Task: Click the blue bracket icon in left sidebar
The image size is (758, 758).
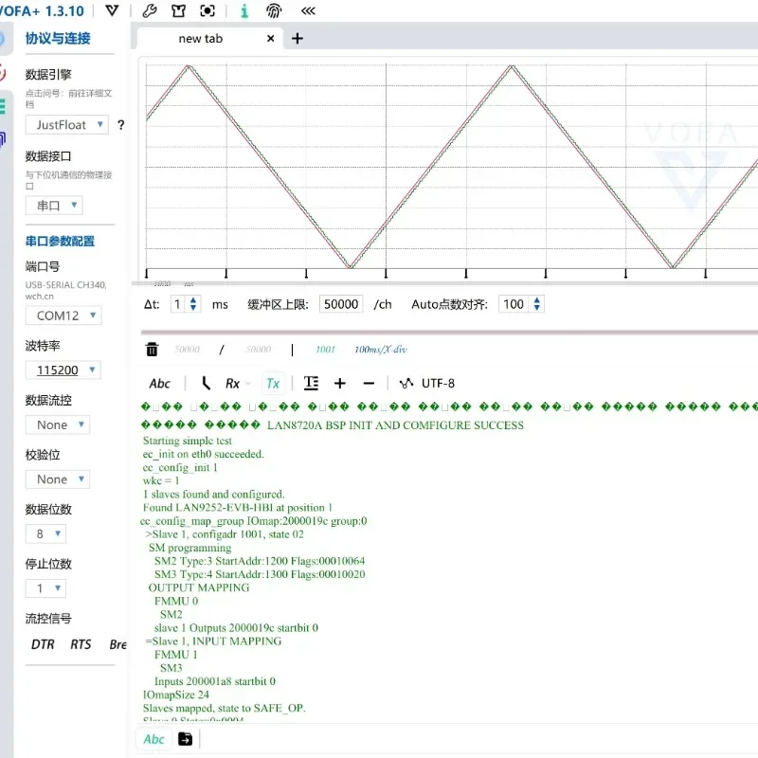Action: (3, 139)
